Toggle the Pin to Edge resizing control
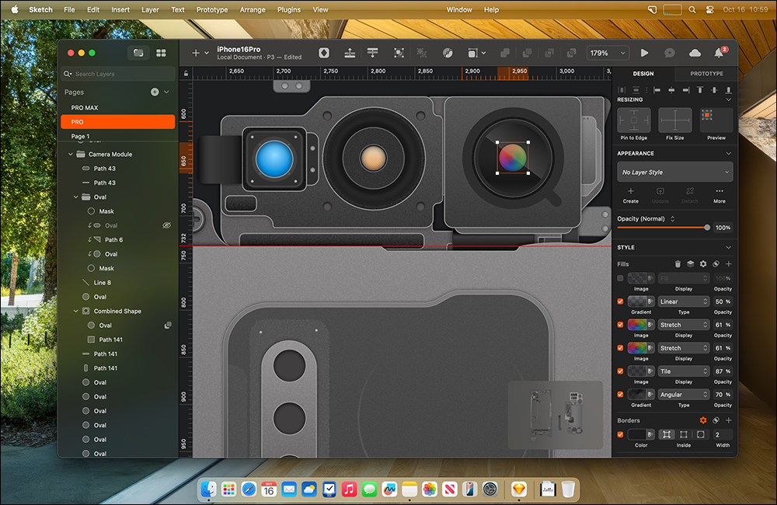Viewport: 777px width, 505px height. click(x=634, y=120)
